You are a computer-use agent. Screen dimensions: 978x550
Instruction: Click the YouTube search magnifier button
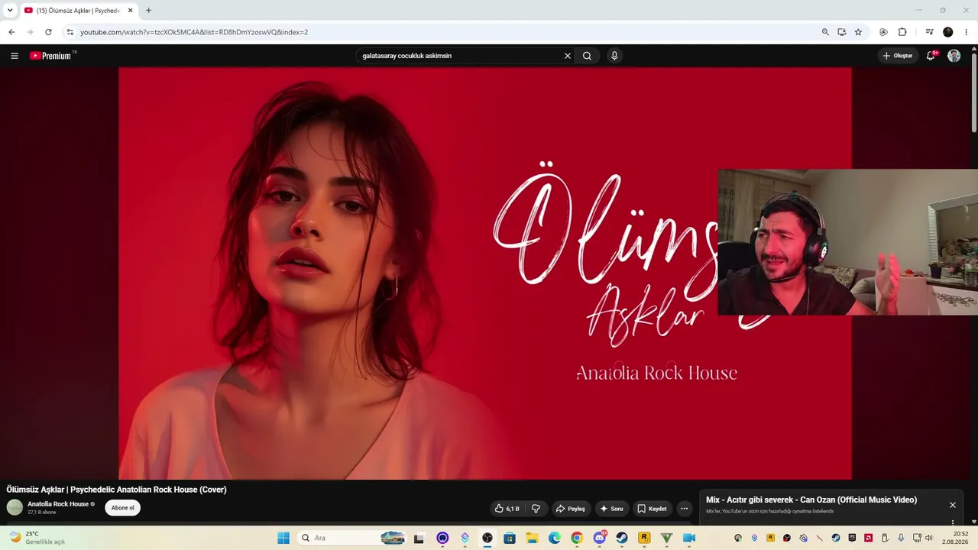pyautogui.click(x=587, y=56)
